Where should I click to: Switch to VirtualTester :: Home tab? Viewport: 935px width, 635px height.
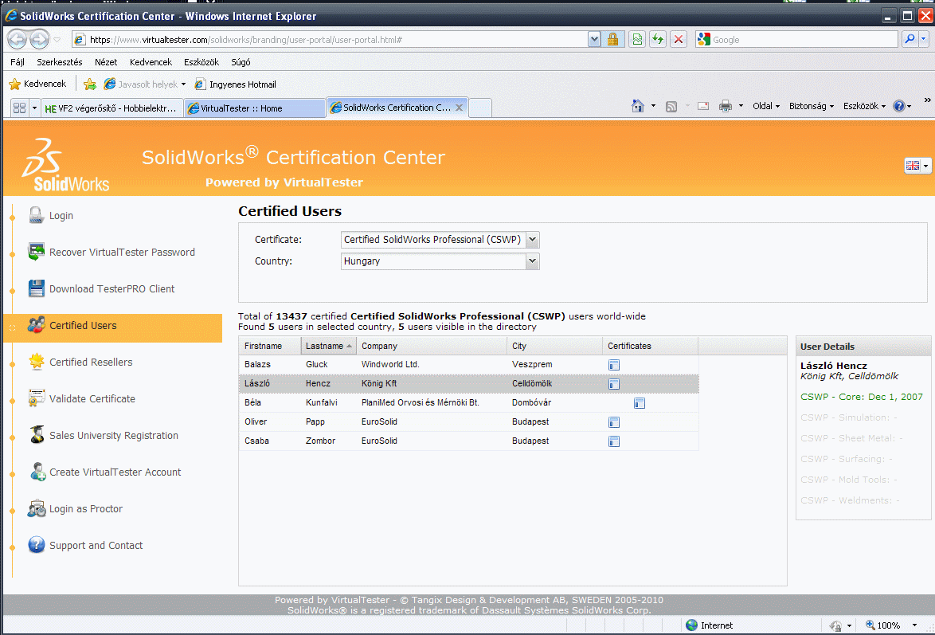point(255,108)
